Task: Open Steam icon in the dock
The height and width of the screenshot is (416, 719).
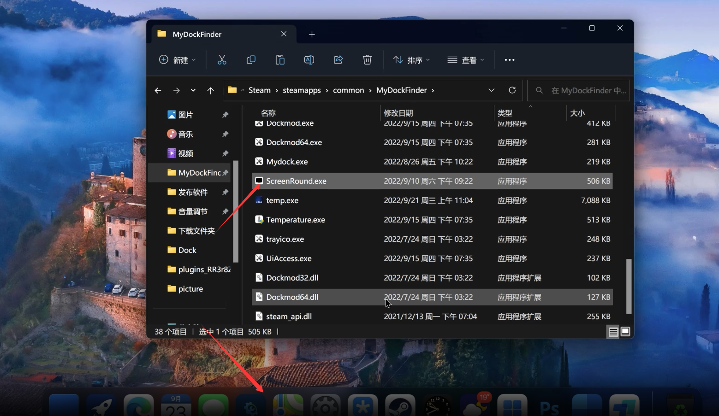Action: 400,405
